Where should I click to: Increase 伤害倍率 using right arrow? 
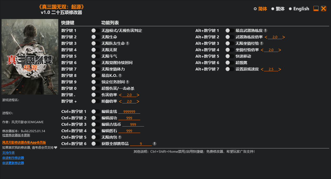[x=138, y=95]
